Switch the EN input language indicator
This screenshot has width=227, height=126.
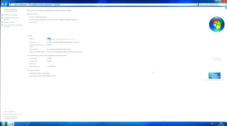pyautogui.click(x=212, y=124)
